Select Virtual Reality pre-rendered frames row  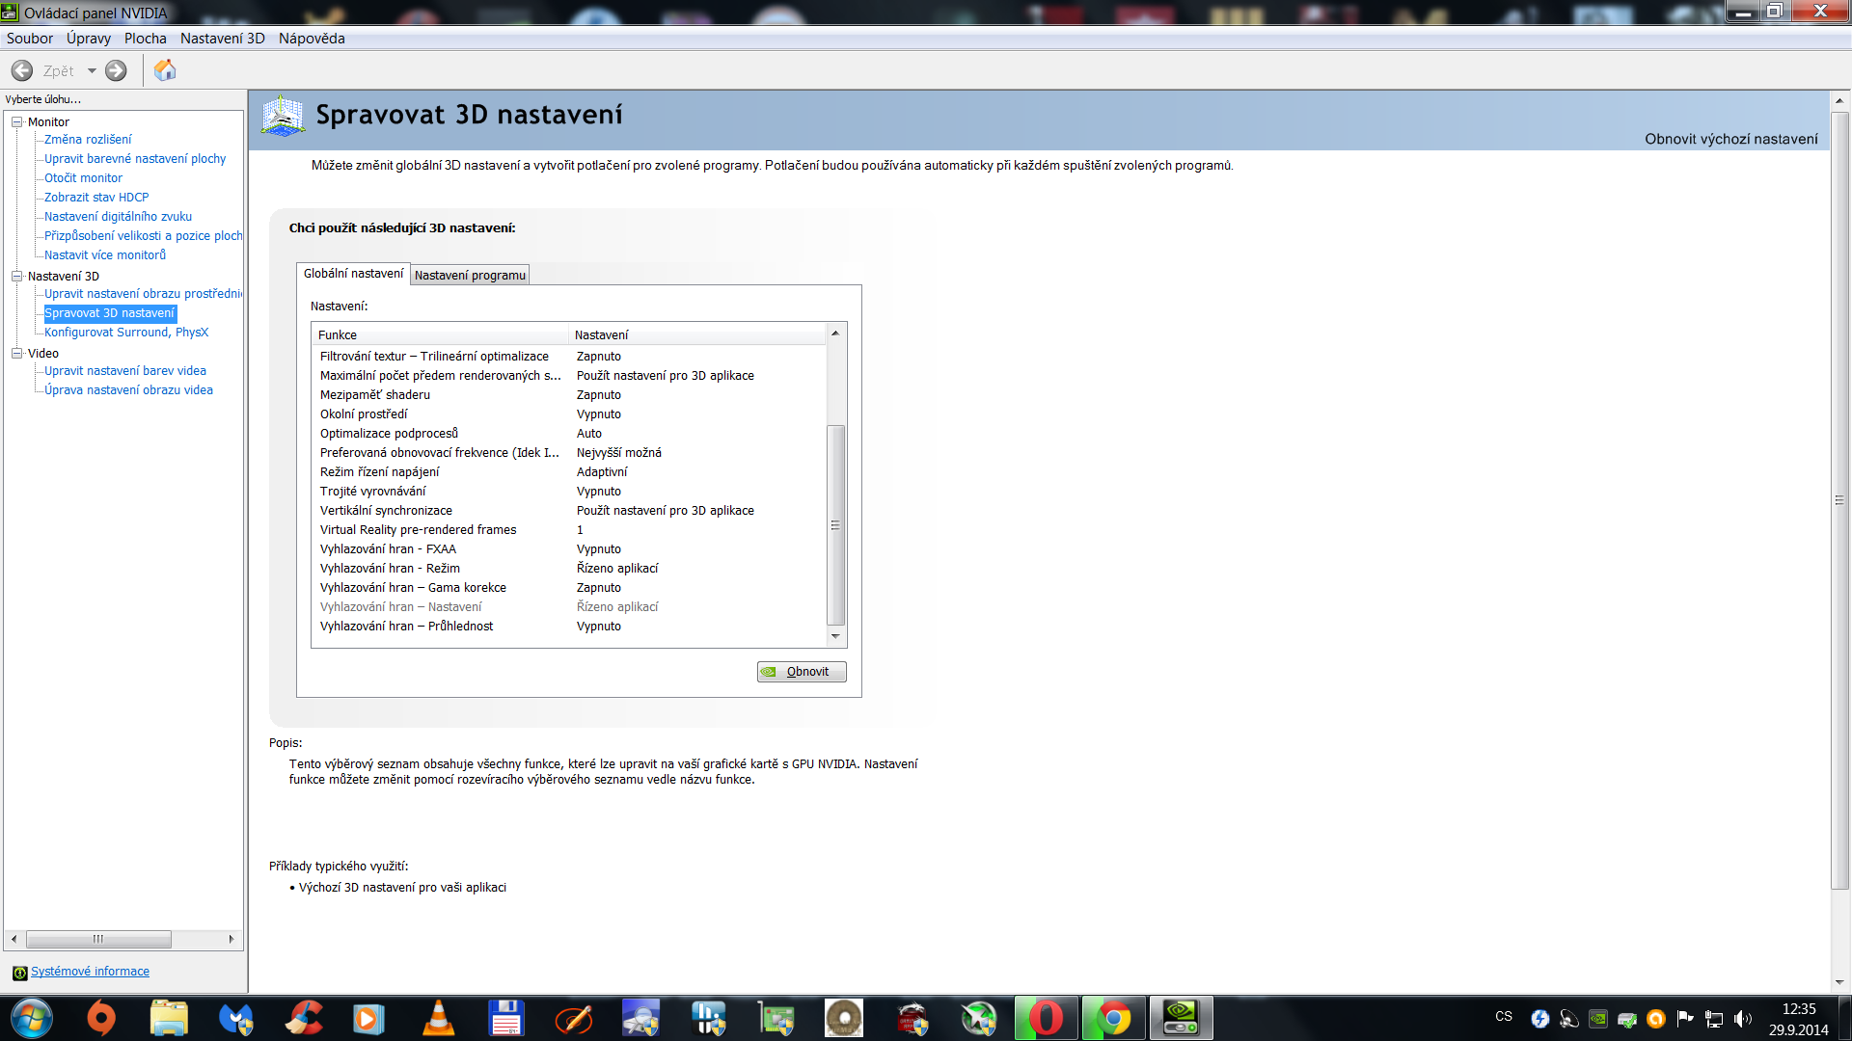(x=569, y=530)
